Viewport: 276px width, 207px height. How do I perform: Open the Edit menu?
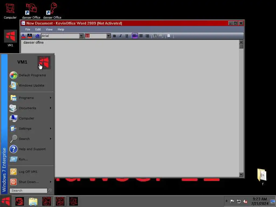pyautogui.click(x=38, y=29)
